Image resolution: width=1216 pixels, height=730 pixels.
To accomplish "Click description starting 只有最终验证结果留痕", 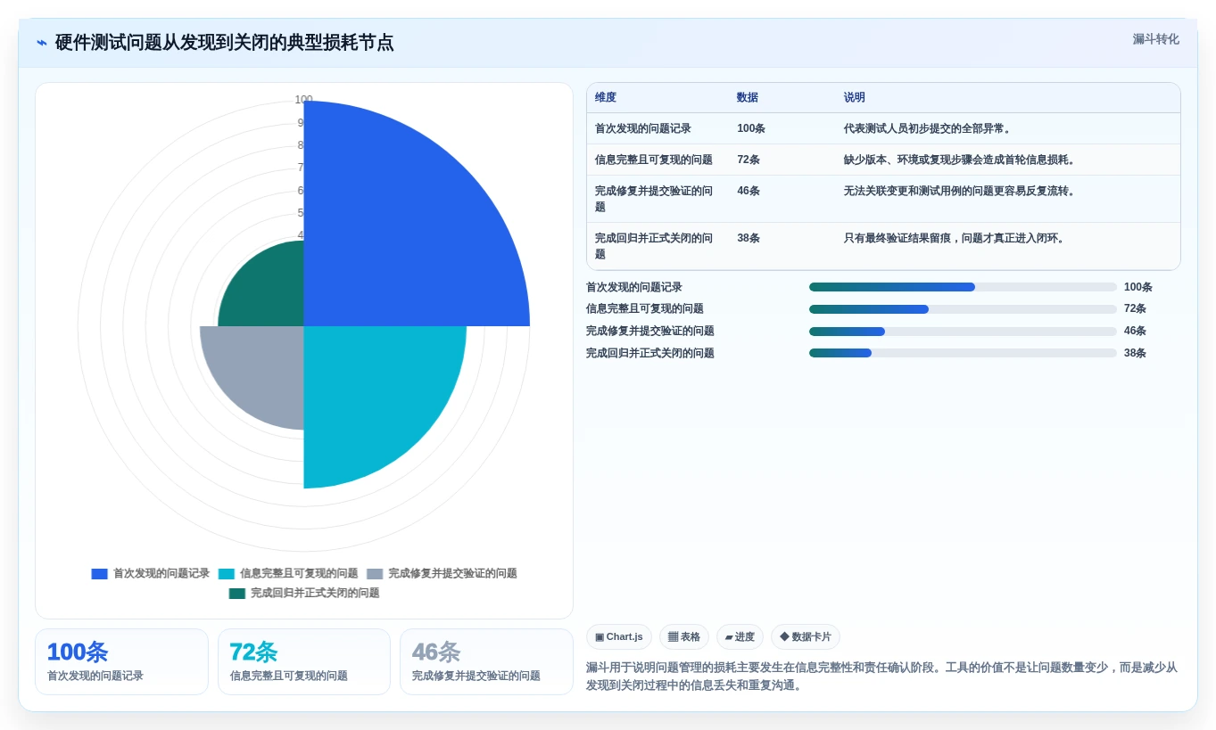I will (x=956, y=238).
